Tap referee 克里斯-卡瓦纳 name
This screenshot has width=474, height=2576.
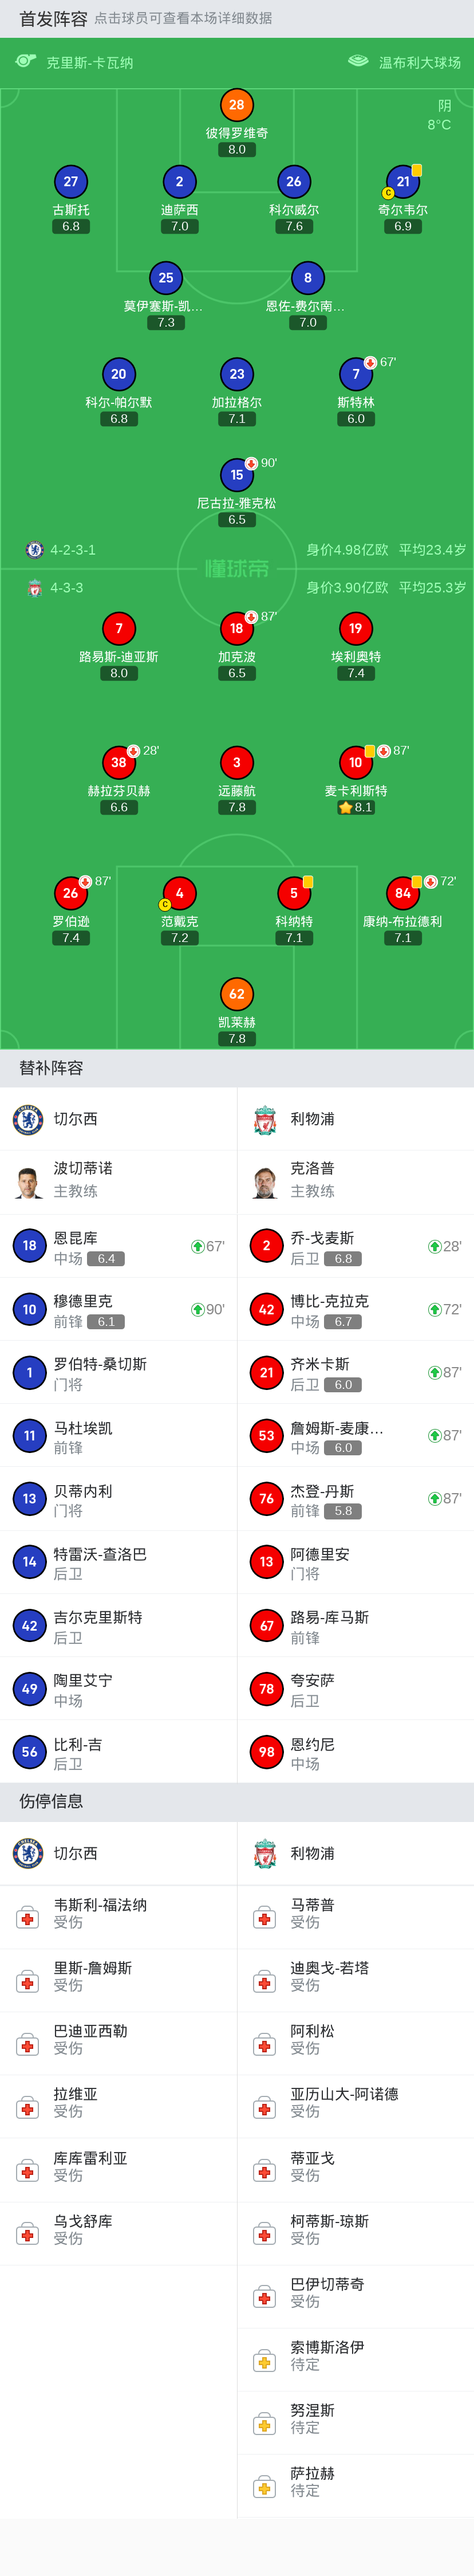[89, 63]
